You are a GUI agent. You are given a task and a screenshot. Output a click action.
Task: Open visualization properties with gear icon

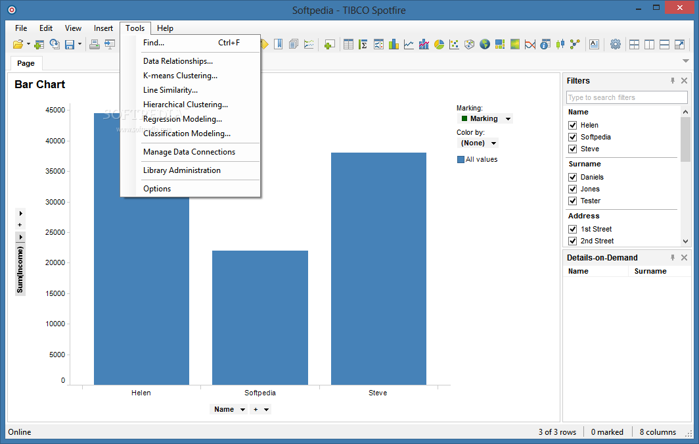click(x=615, y=44)
